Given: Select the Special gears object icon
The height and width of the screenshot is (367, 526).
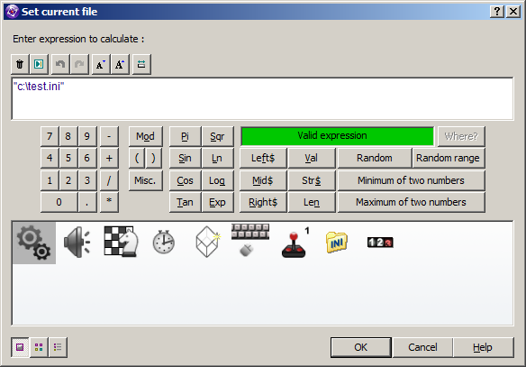Looking at the screenshot, I should [34, 243].
